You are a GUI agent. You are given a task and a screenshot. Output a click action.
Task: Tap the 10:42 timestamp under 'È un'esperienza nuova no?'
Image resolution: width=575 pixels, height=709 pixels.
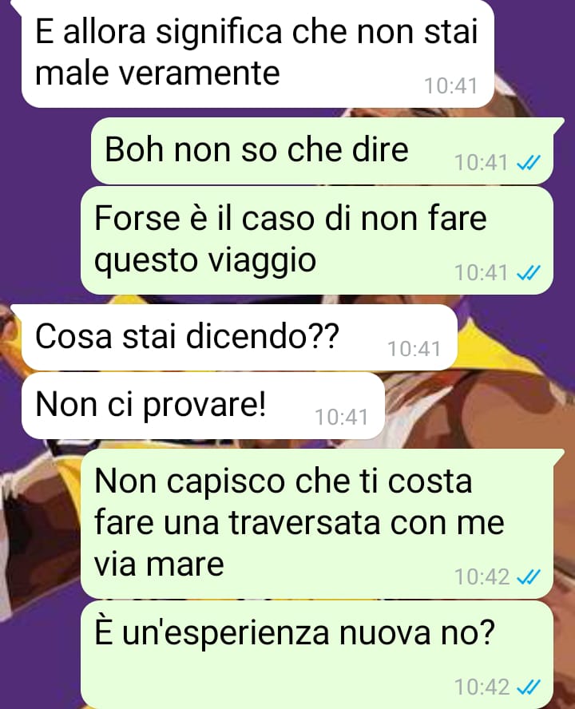pyautogui.click(x=482, y=687)
